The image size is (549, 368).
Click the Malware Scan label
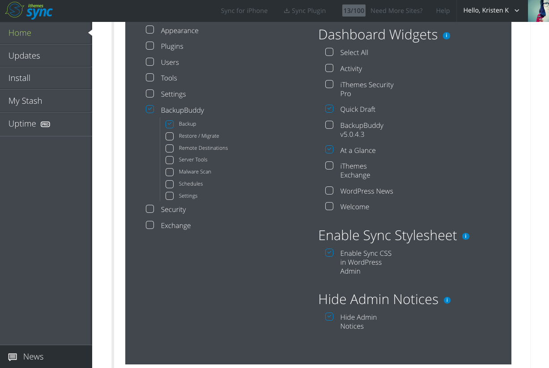195,172
